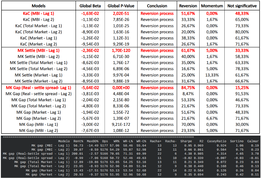Click the WR% value 70.65 in terminal

coord(115,154)
